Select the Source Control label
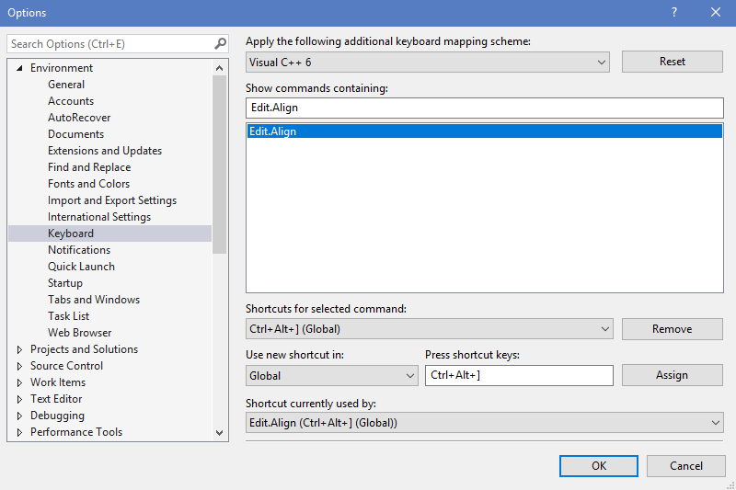Viewport: 736px width, 490px height. (66, 366)
